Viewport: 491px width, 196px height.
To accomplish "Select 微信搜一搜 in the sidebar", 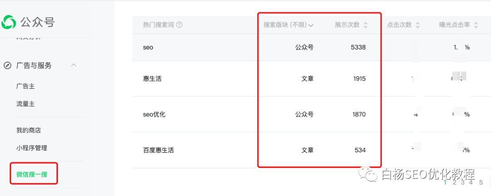I will 32,174.
